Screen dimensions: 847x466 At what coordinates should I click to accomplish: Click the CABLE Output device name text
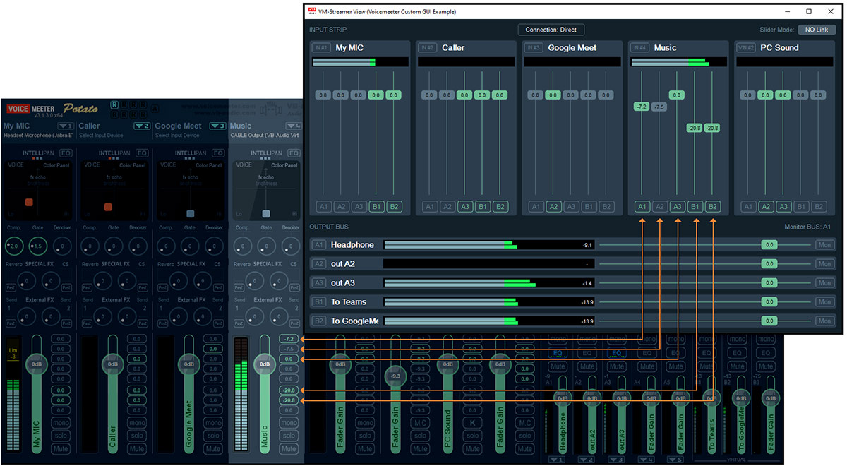click(265, 136)
